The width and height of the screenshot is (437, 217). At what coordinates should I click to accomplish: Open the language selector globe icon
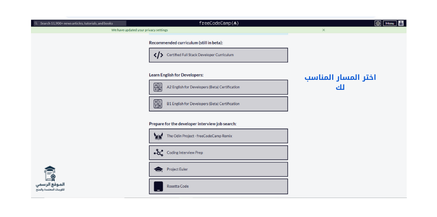pos(378,23)
